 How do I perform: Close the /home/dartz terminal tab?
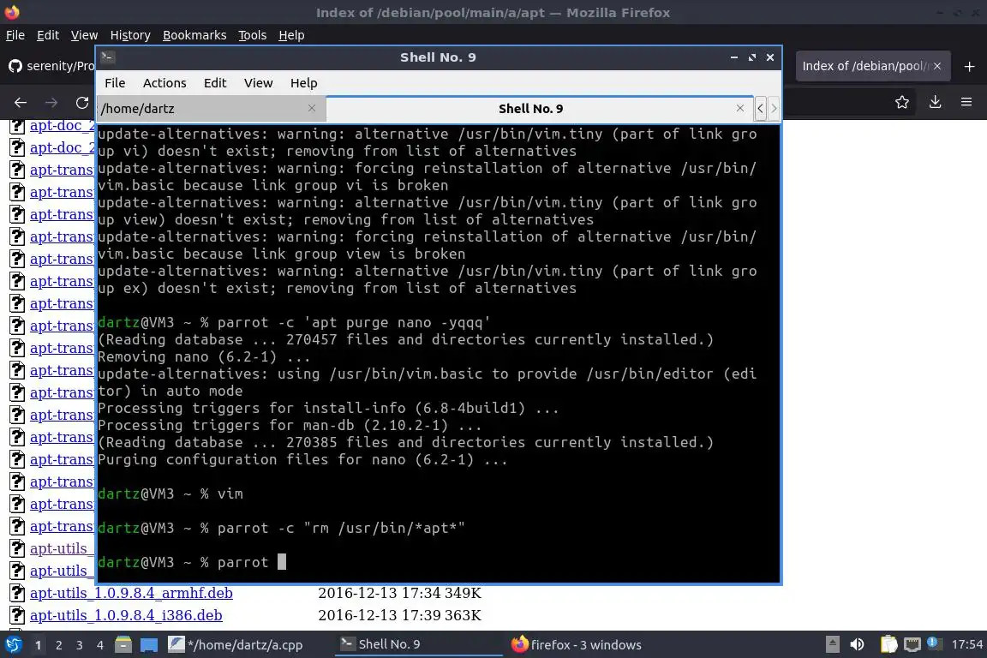pos(312,108)
